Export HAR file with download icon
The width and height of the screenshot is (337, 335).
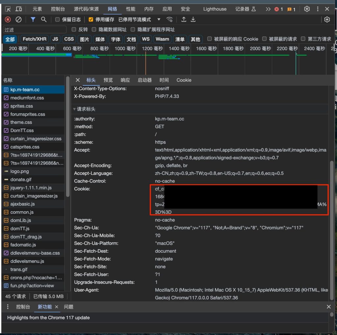[x=193, y=19]
